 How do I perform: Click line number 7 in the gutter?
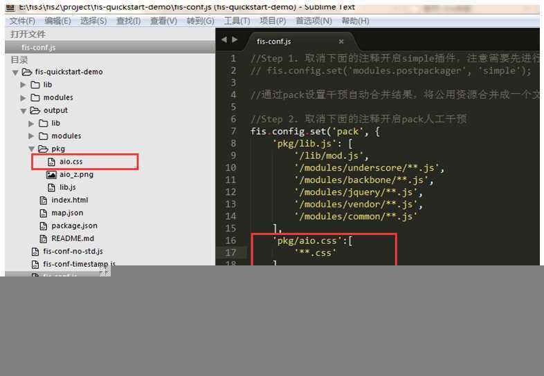(233, 131)
